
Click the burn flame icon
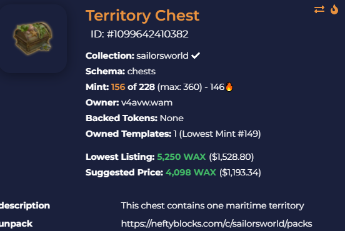coord(334,9)
